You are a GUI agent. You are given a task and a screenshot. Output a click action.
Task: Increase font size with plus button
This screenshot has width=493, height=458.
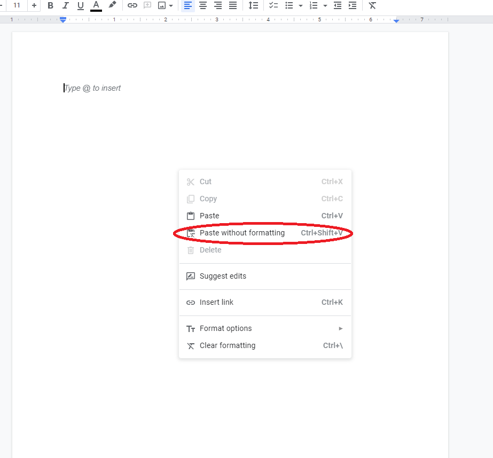(34, 5)
